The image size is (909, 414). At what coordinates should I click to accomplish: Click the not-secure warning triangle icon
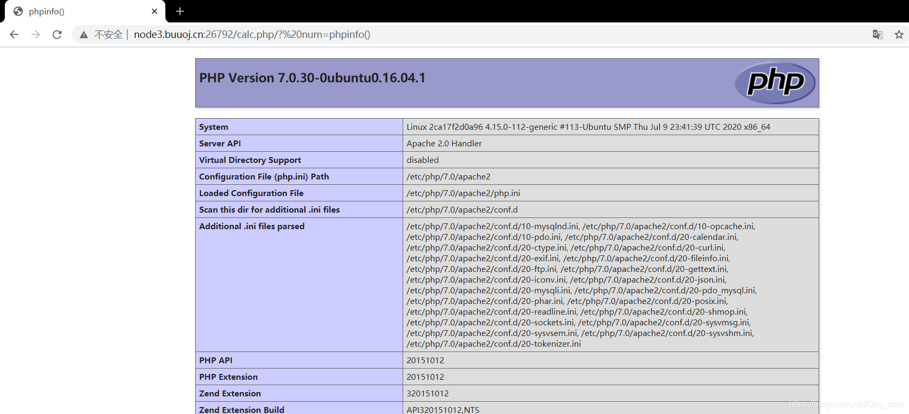click(84, 35)
